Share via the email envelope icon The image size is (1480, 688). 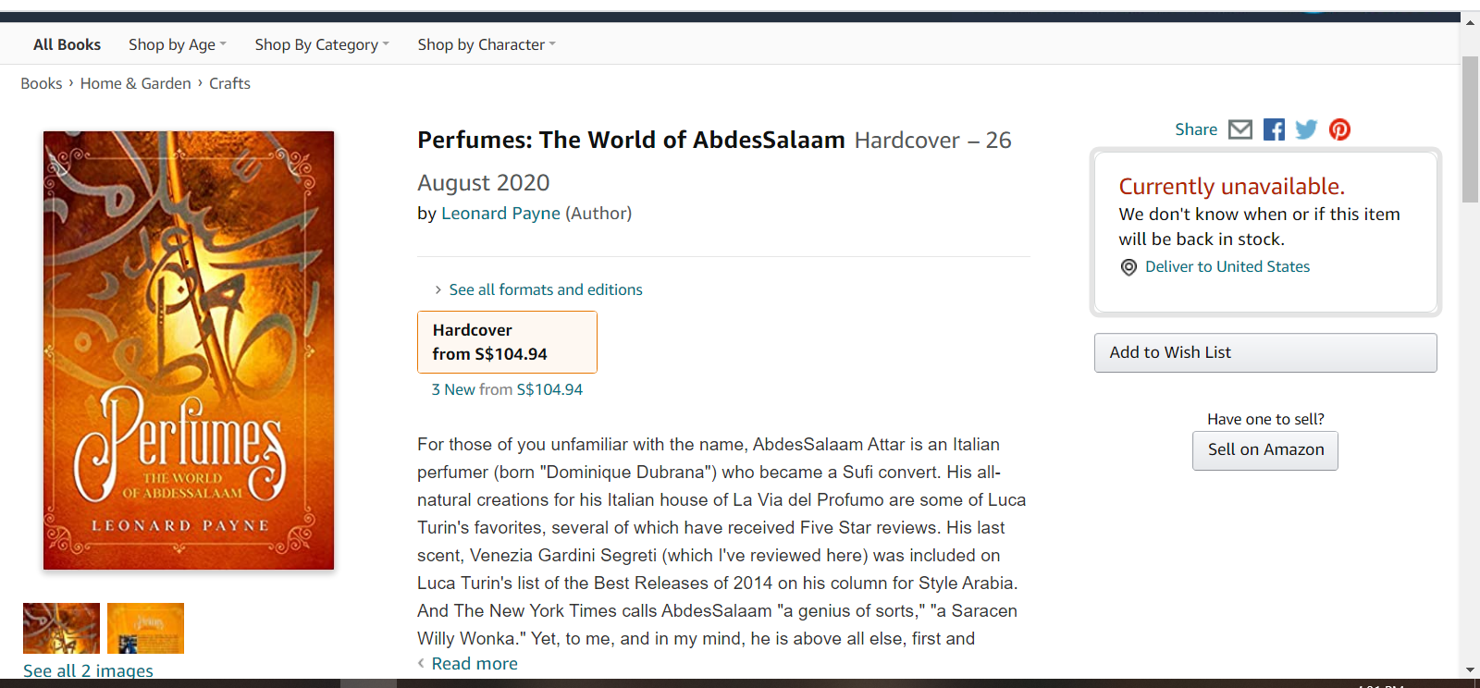[1240, 129]
